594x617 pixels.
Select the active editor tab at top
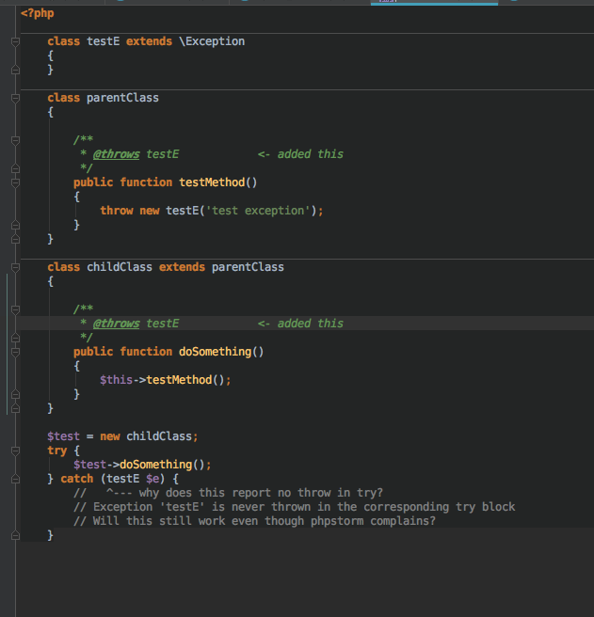tap(433, 2)
